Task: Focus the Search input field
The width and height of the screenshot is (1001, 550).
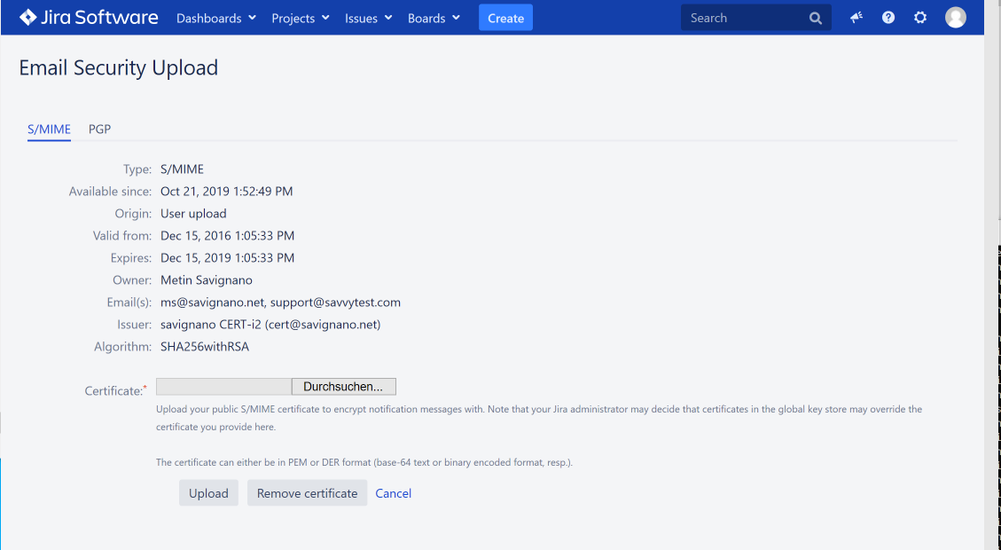Action: pos(745,18)
